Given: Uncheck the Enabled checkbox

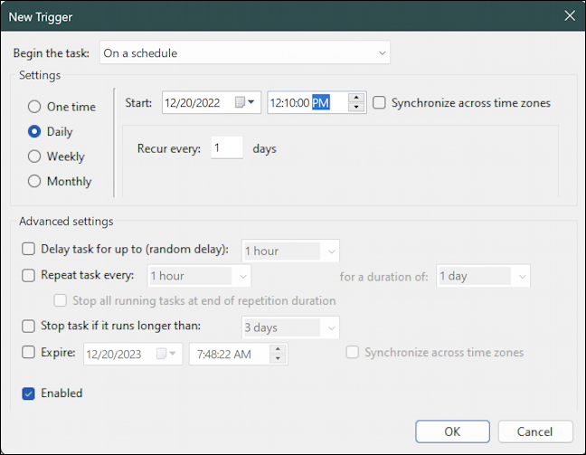Looking at the screenshot, I should coord(28,393).
